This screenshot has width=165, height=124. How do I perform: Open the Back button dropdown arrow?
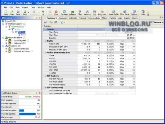pos(28,13)
